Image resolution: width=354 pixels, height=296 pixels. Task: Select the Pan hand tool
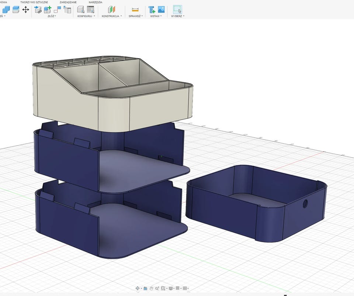151,288
